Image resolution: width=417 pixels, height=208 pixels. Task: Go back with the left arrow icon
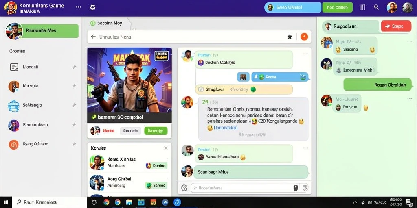tap(93, 37)
